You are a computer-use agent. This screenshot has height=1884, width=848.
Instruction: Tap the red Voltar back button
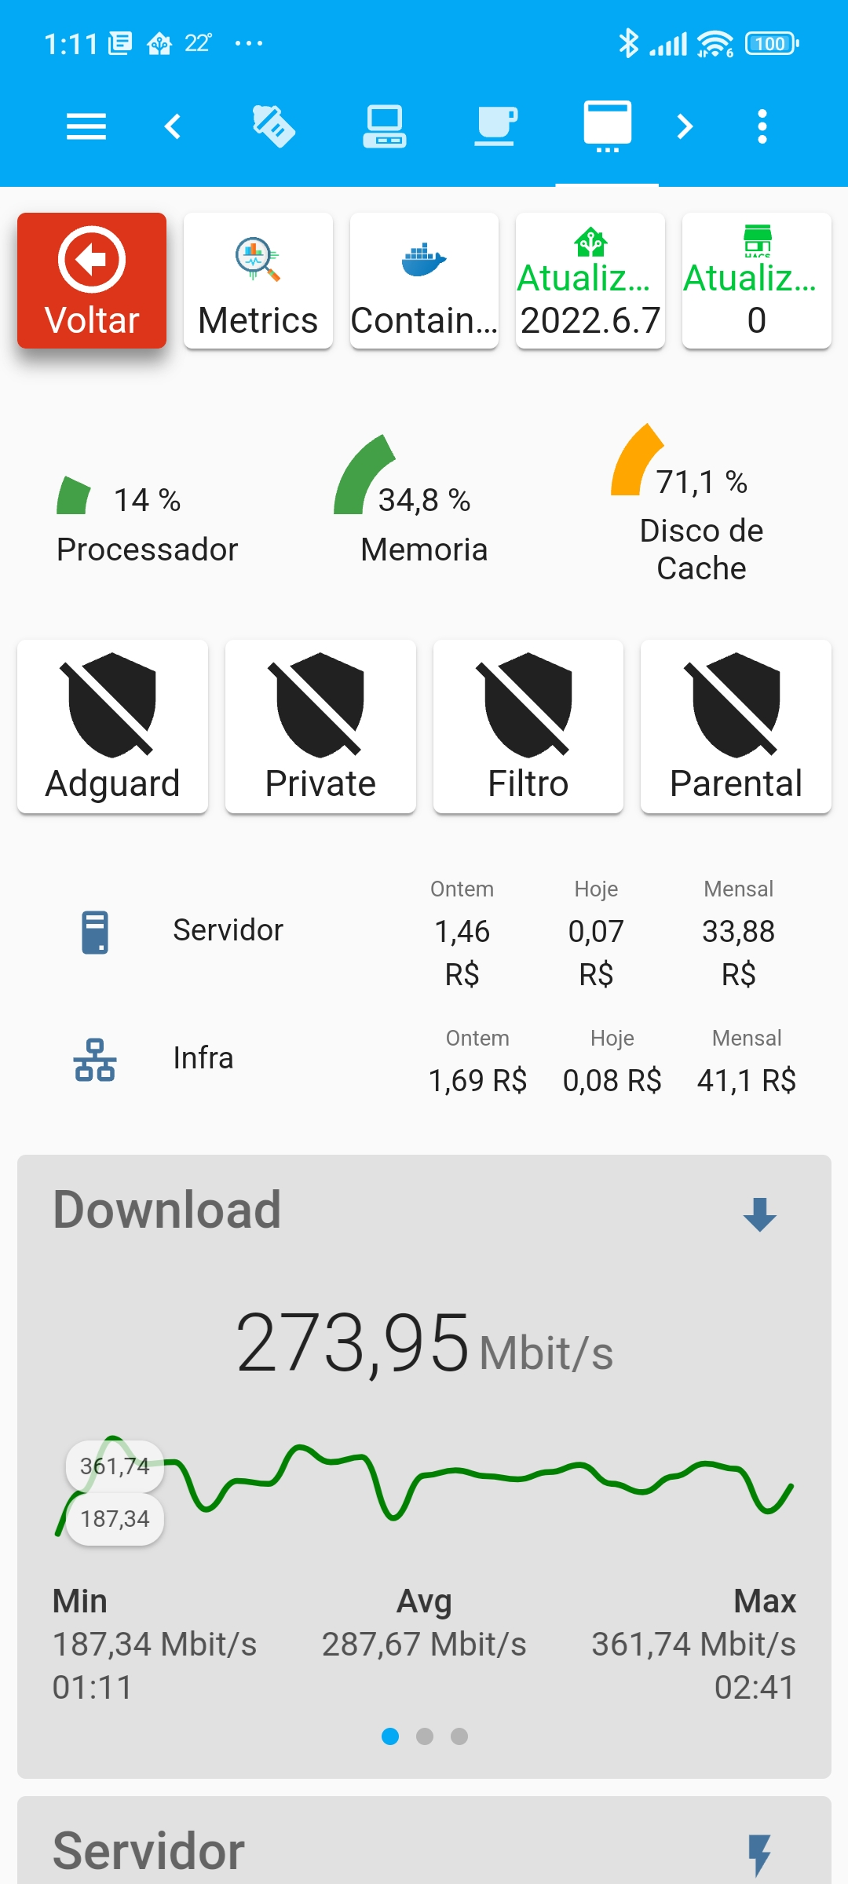click(92, 280)
